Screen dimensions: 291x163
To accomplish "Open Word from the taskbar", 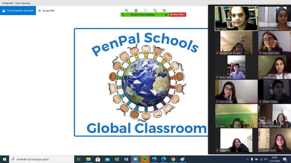I will pyautogui.click(x=126, y=159).
